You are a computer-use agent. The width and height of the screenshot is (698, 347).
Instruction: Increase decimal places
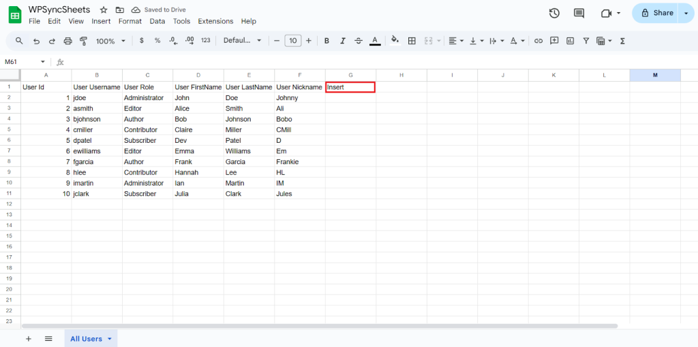click(189, 41)
